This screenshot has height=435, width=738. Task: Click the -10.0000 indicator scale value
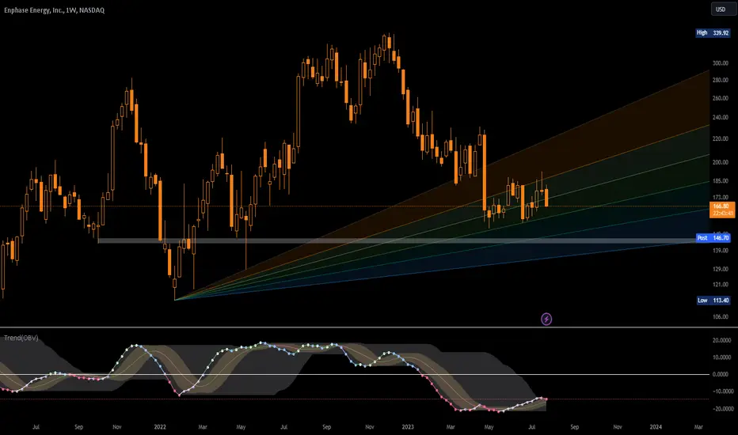coord(722,391)
